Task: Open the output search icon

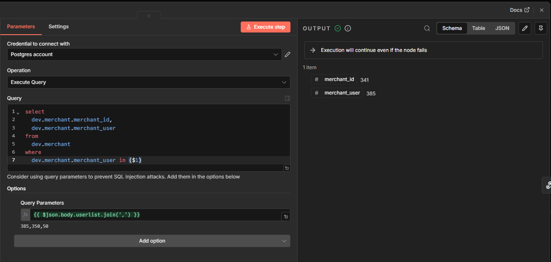Action: coord(427,28)
